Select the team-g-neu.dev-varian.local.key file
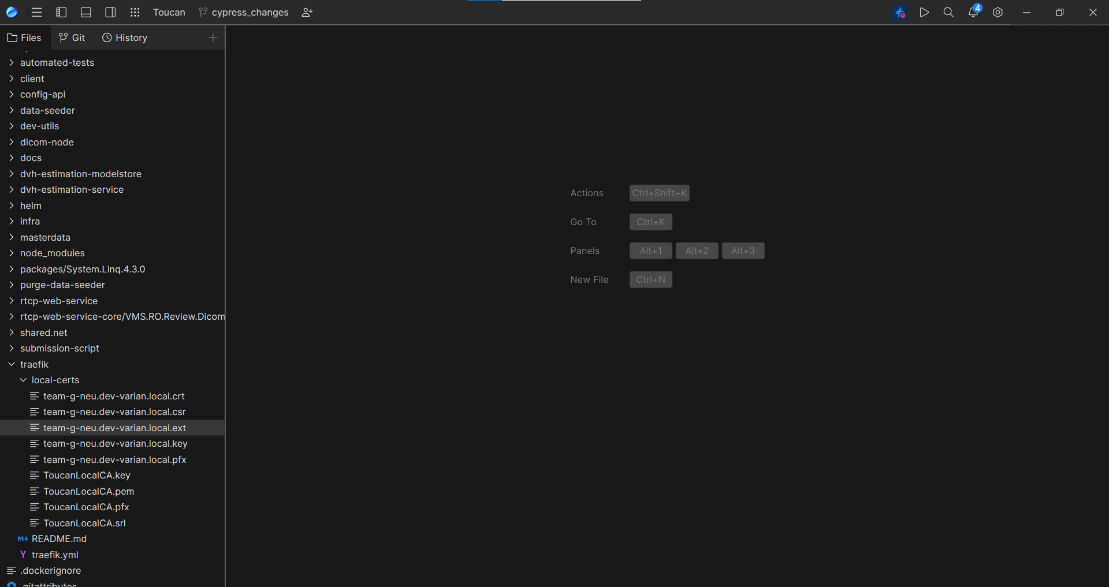Image resolution: width=1109 pixels, height=587 pixels. coord(115,443)
